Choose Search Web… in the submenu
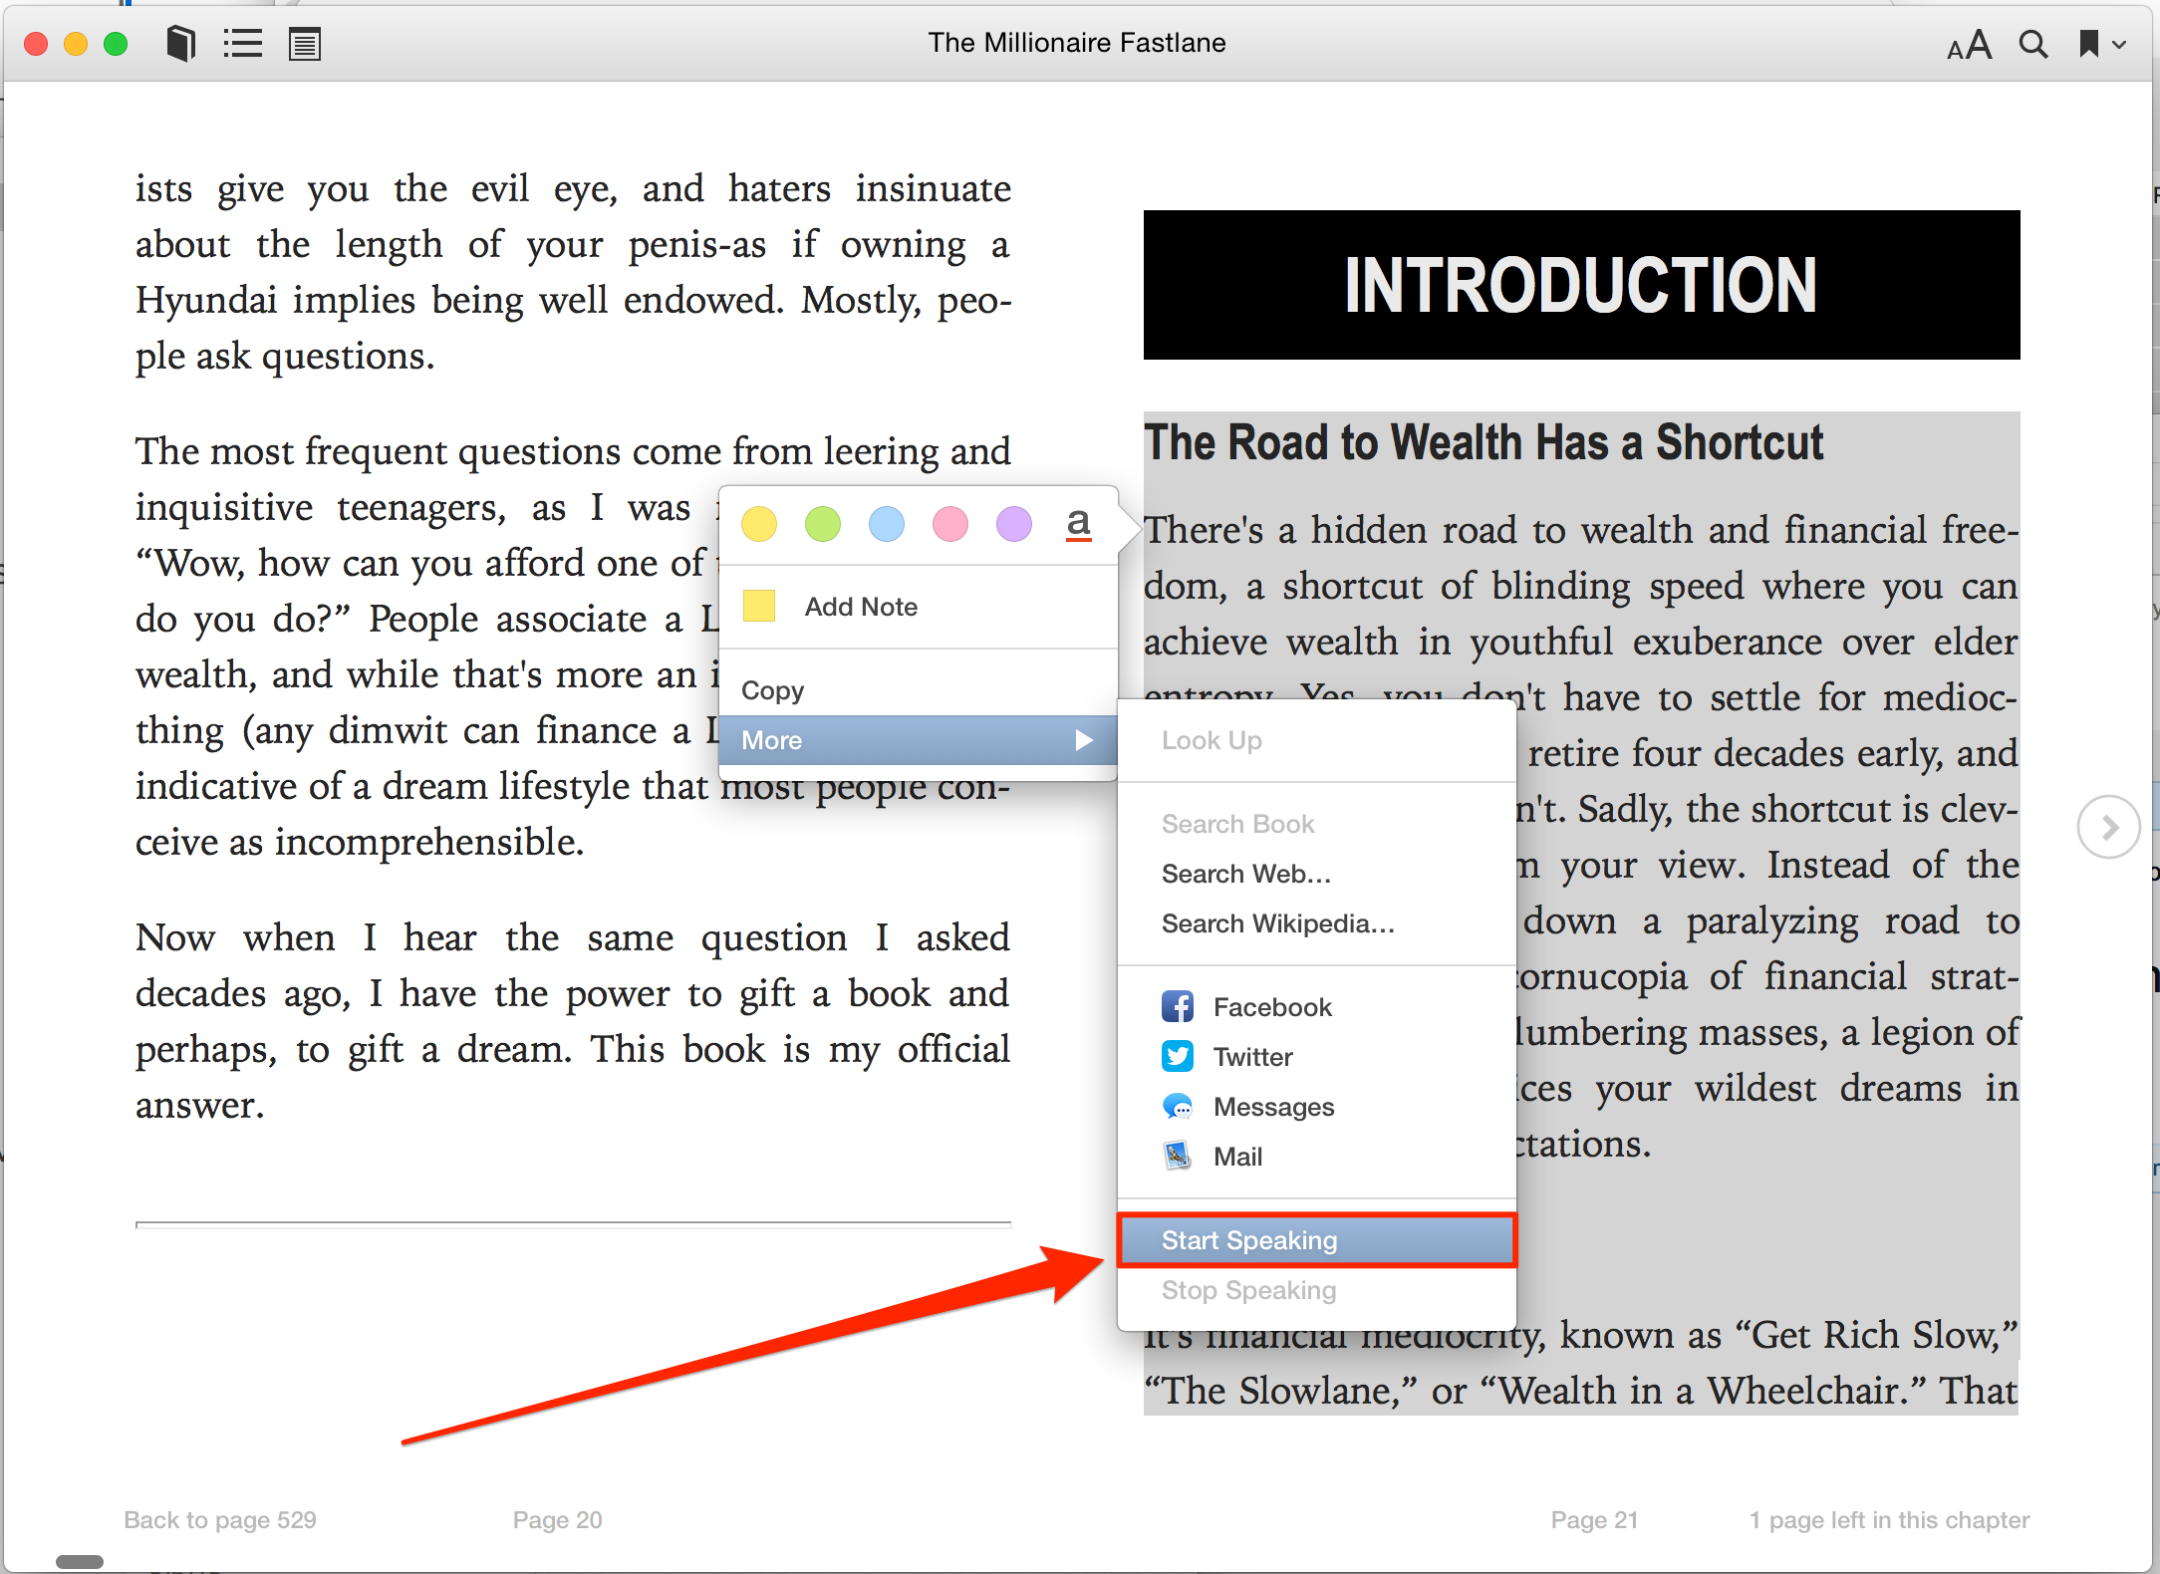2160x1574 pixels. [1317, 874]
